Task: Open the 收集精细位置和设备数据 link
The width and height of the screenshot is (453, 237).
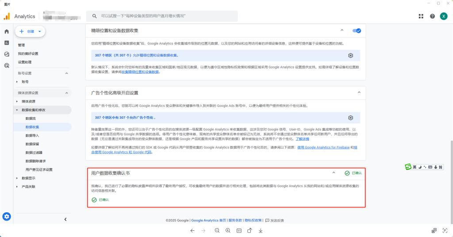Action: point(140,72)
